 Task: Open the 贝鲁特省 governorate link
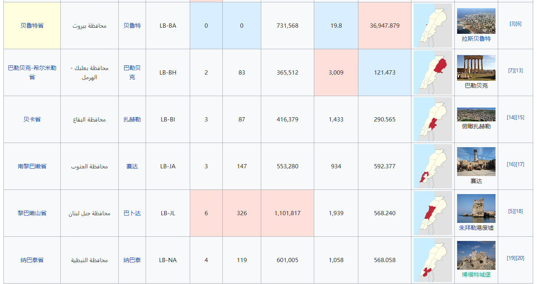tap(32, 26)
